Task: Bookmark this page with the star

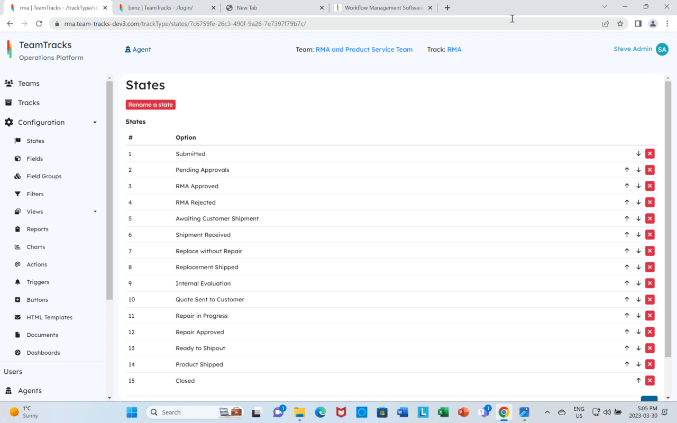Action: tap(620, 24)
